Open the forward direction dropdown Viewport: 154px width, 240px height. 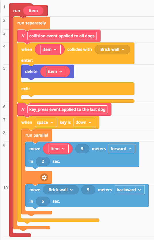tap(122, 149)
